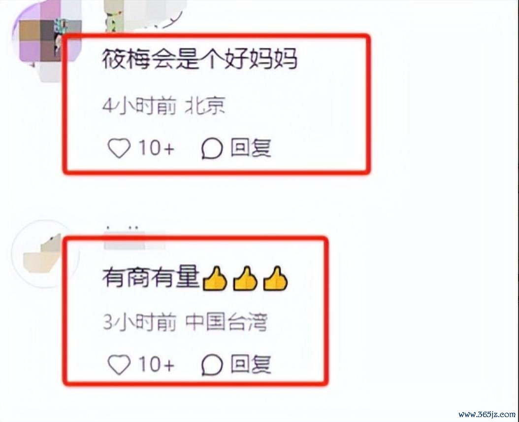519x422 pixels.
Task: Click the 中国台湾 location label
Action: 226,321
